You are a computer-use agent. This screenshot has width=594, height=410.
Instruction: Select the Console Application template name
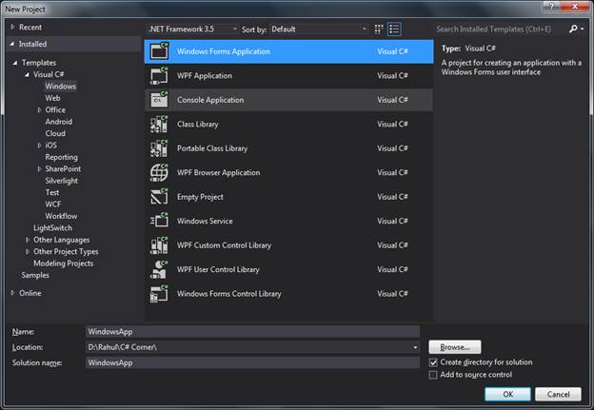click(x=210, y=100)
